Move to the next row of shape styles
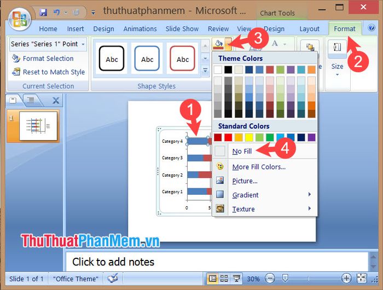Viewport: 383px width, 290px height. click(205, 59)
